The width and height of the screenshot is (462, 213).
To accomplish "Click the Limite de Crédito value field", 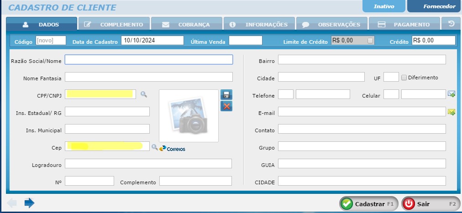I will tap(353, 40).
